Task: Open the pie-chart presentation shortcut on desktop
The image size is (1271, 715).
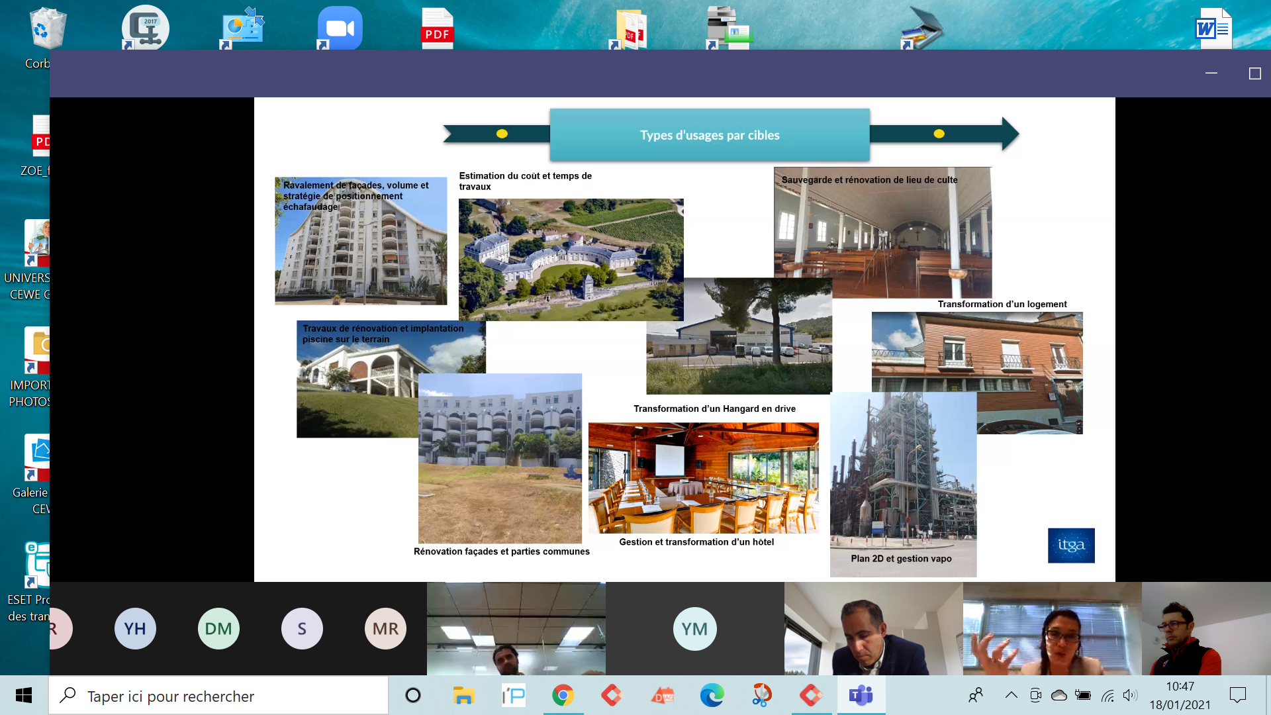Action: tap(242, 28)
